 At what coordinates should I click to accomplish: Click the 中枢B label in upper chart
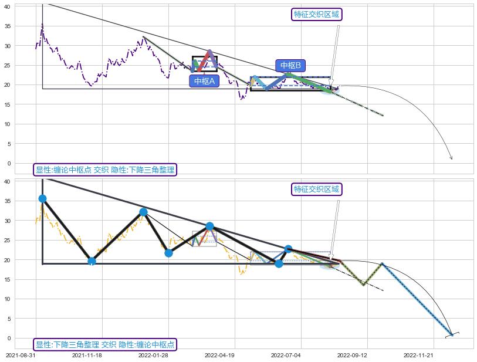click(x=290, y=66)
